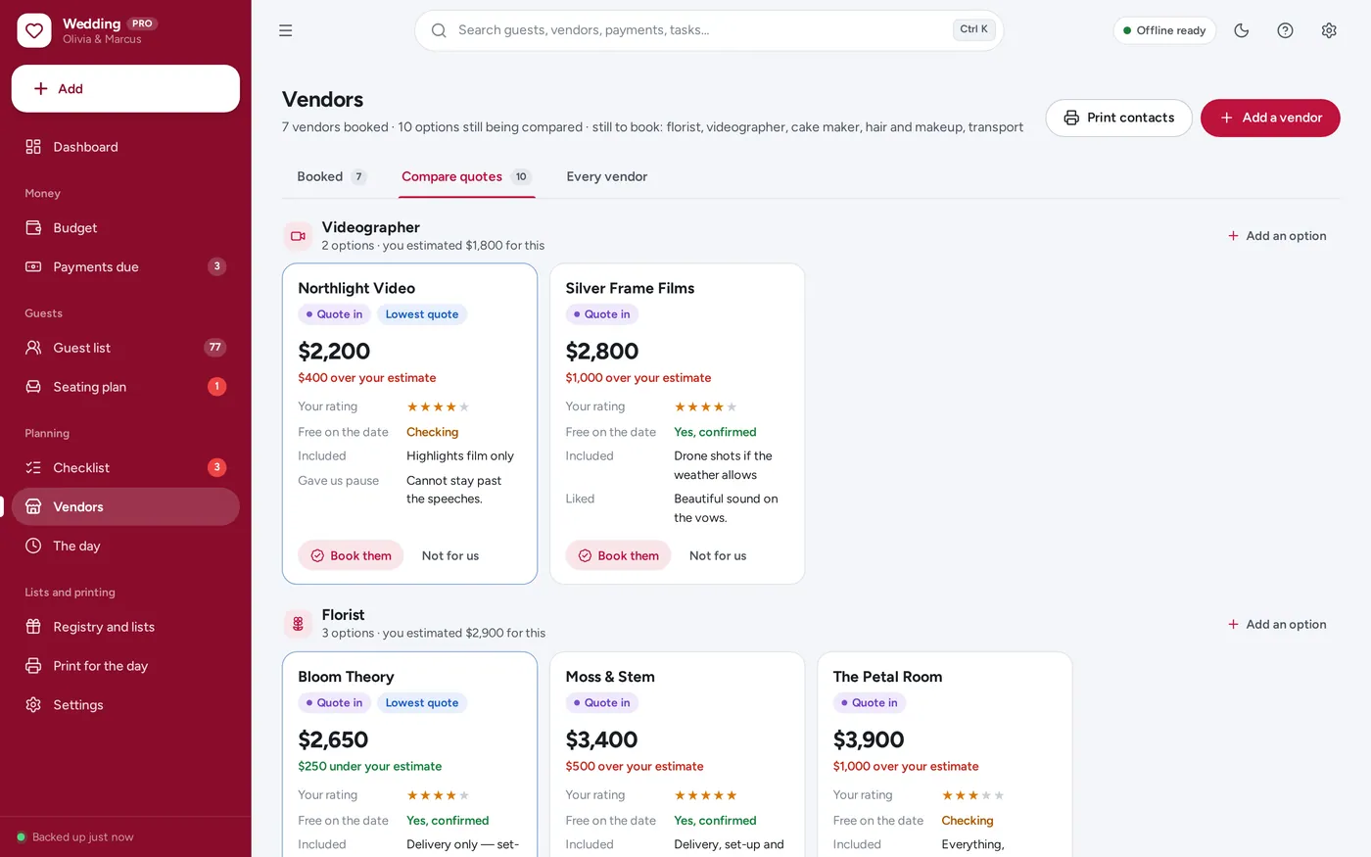
Task: Click the Print for the day printer icon
Action: point(33,666)
